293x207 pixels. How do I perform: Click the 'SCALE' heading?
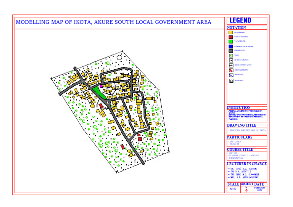point(233,184)
